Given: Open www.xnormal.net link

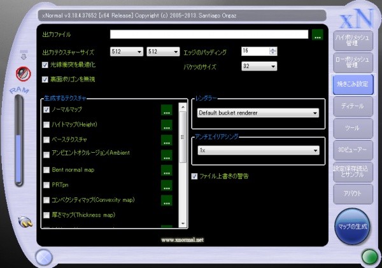Looking at the screenshot, I should [x=183, y=240].
